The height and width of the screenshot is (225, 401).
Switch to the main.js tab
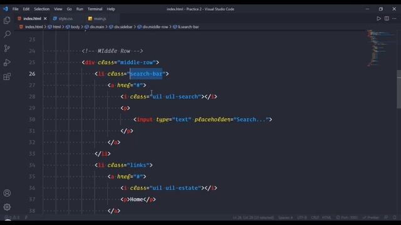(100, 19)
